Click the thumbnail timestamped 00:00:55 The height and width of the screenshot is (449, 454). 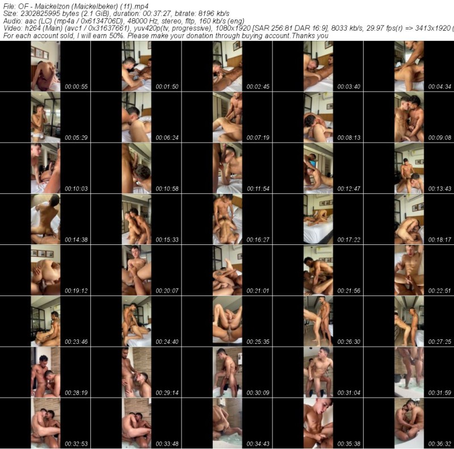(x=45, y=66)
